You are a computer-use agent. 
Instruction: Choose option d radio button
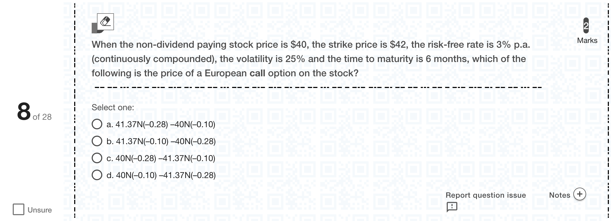point(97,175)
